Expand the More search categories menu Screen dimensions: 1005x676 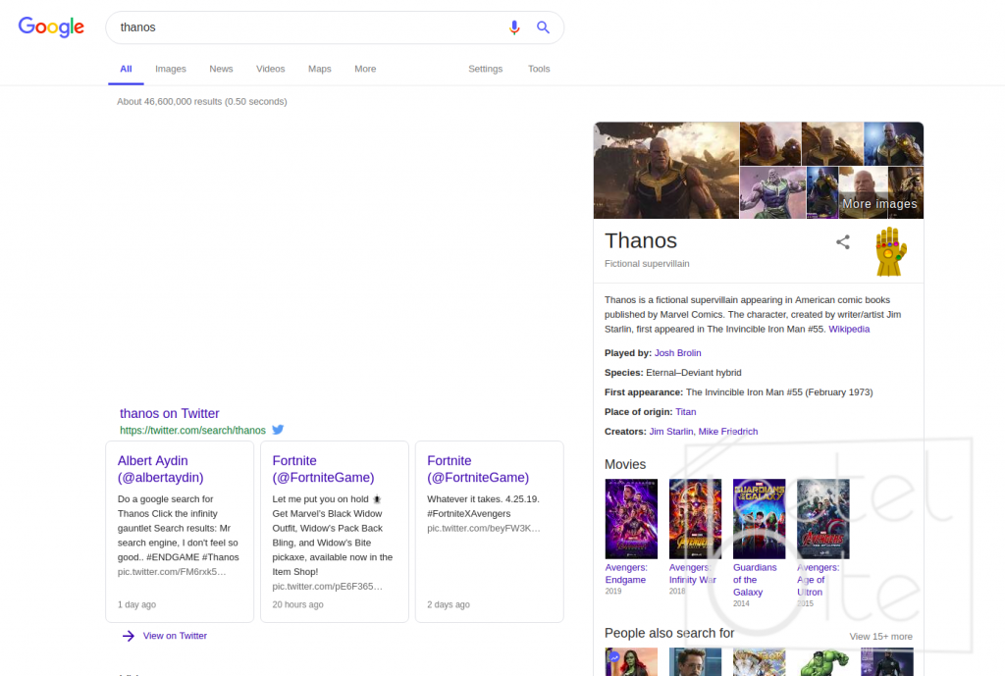click(365, 69)
